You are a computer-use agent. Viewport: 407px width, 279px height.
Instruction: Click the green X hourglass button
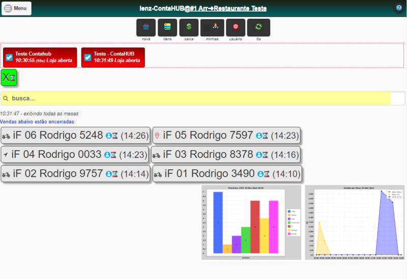[9, 77]
